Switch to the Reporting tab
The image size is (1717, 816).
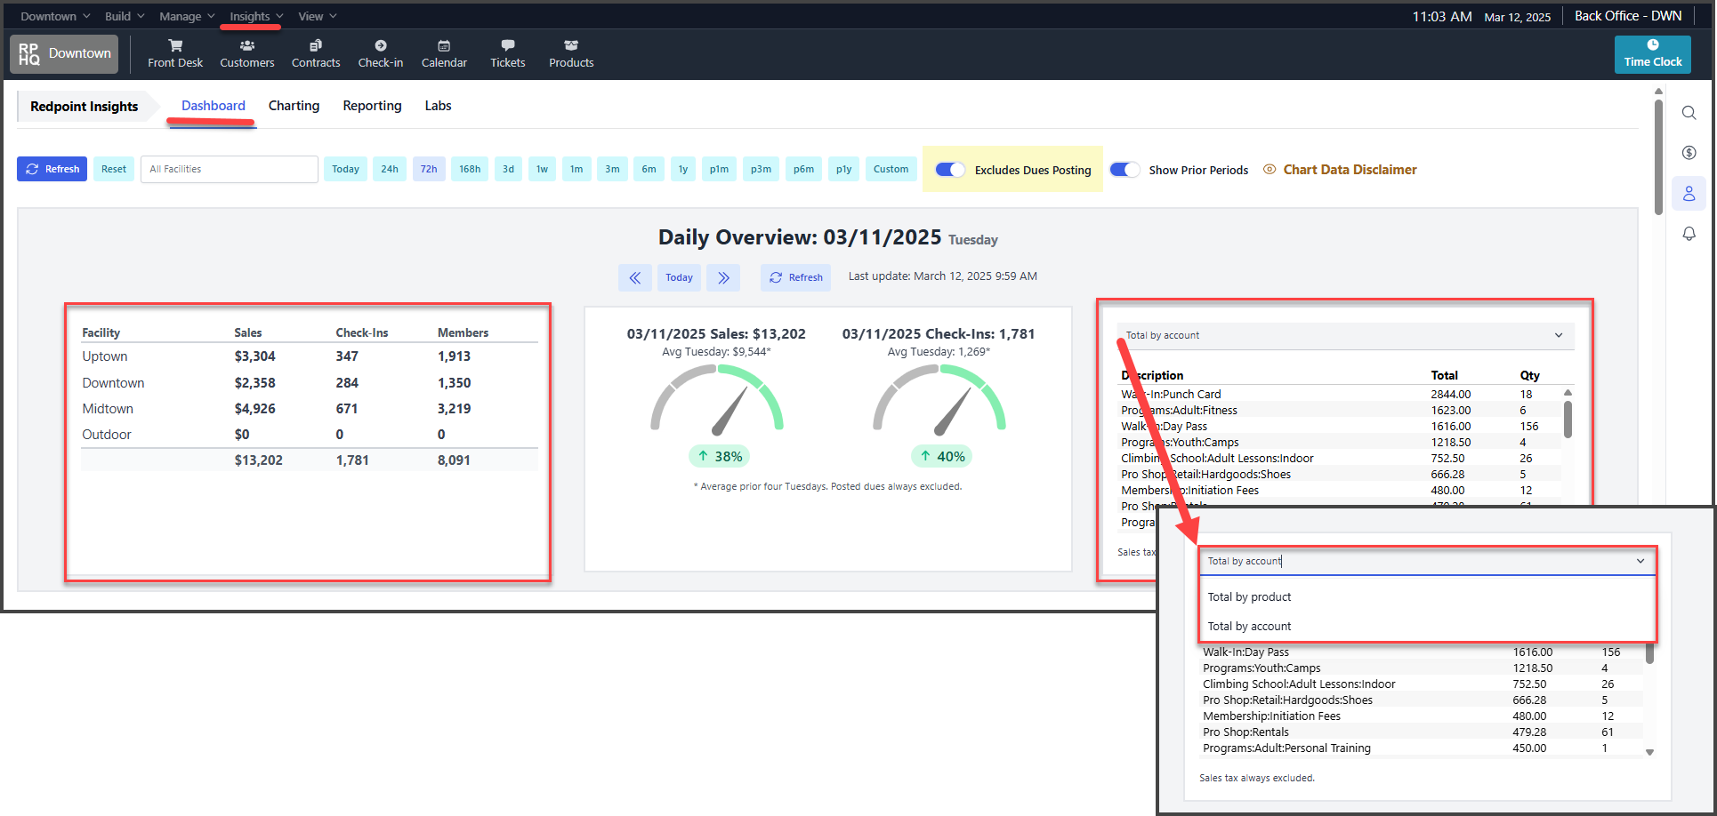(x=372, y=106)
